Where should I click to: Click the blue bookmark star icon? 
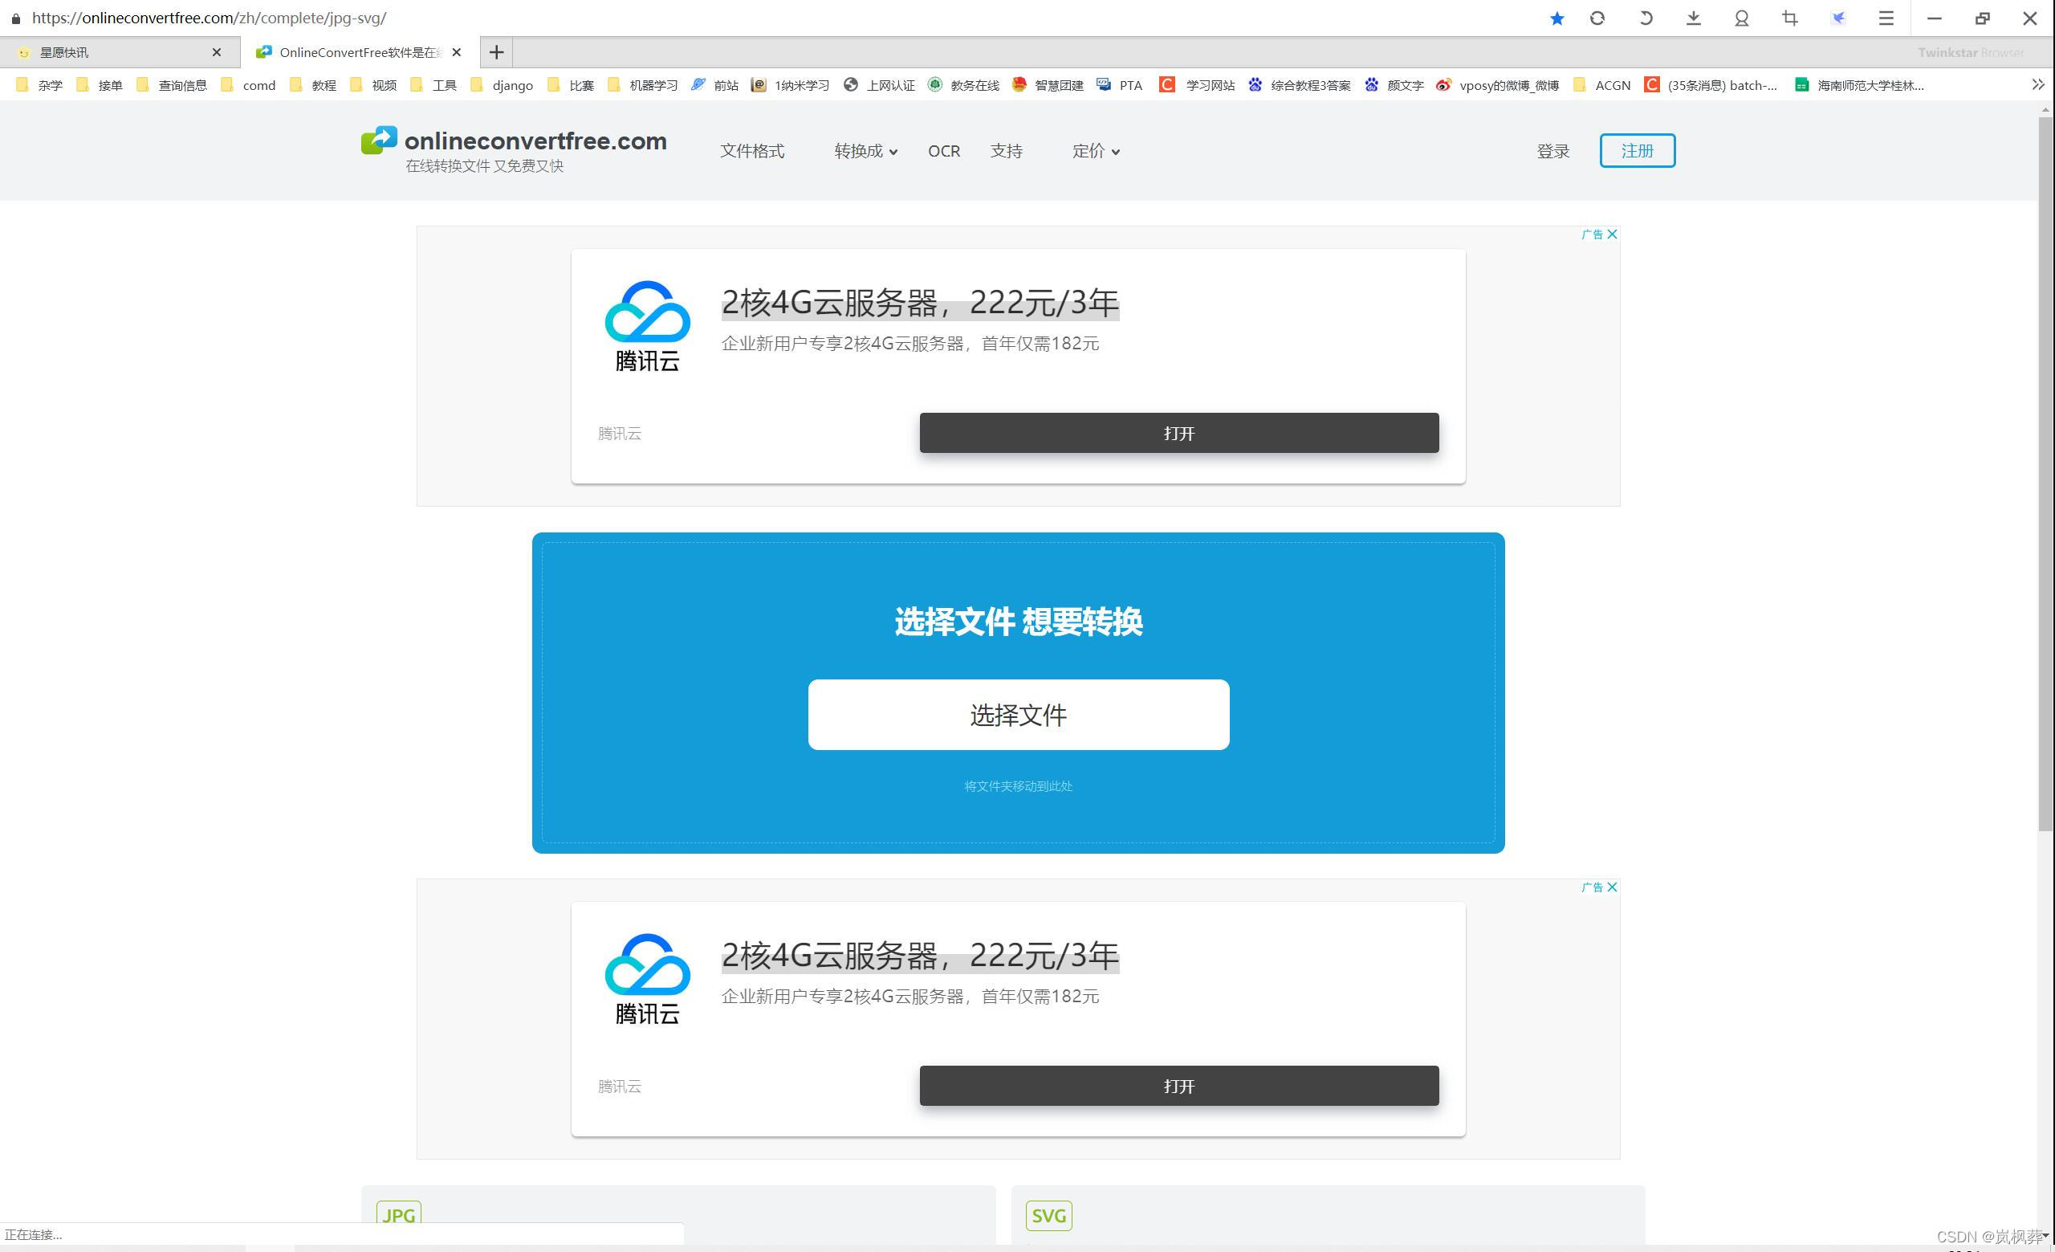click(1557, 18)
